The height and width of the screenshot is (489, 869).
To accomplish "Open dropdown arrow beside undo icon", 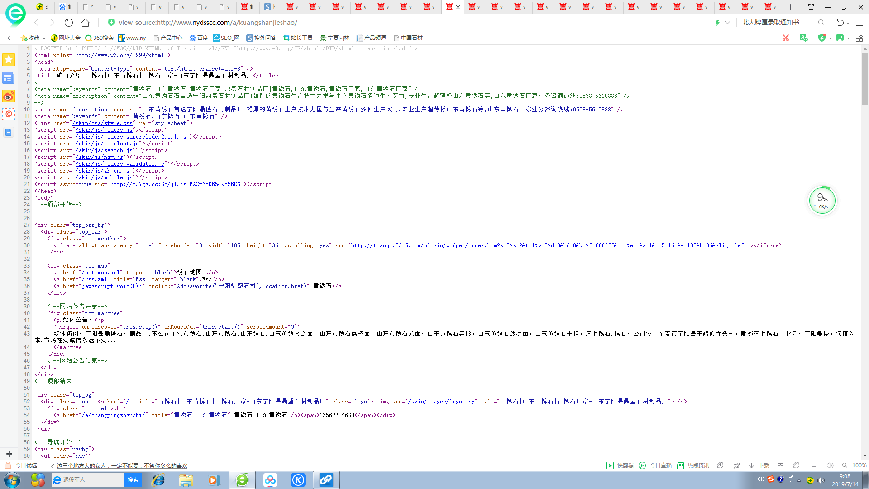I will point(848,23).
